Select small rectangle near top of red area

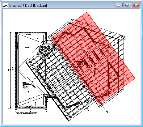click(83, 37)
